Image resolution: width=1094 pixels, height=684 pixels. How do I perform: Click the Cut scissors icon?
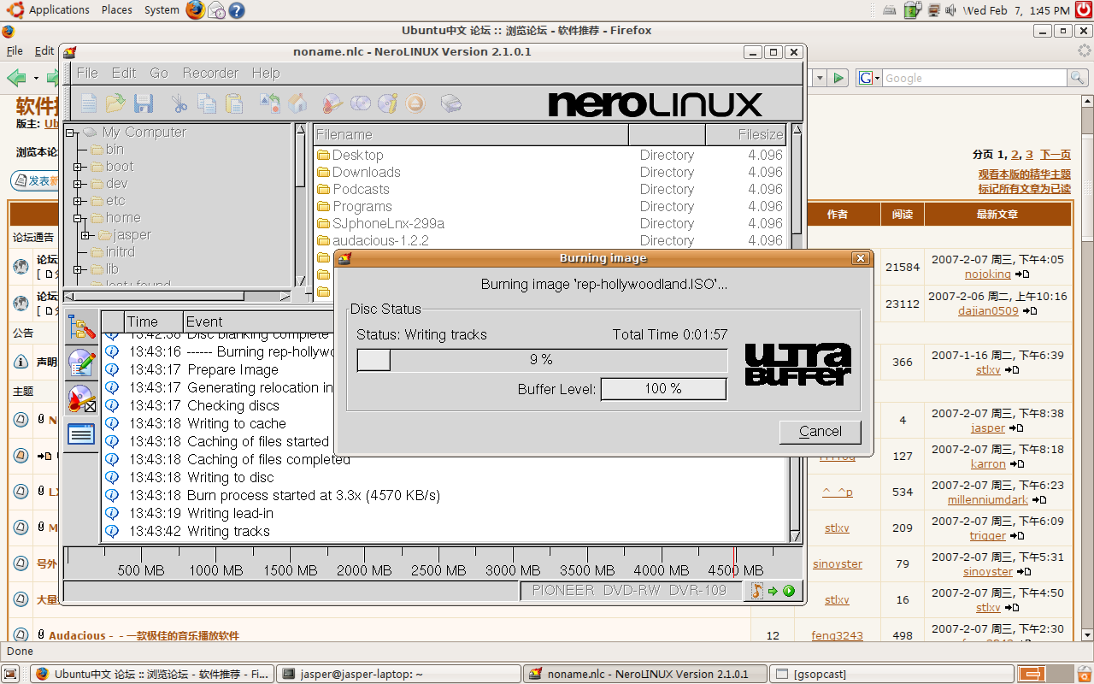[179, 104]
